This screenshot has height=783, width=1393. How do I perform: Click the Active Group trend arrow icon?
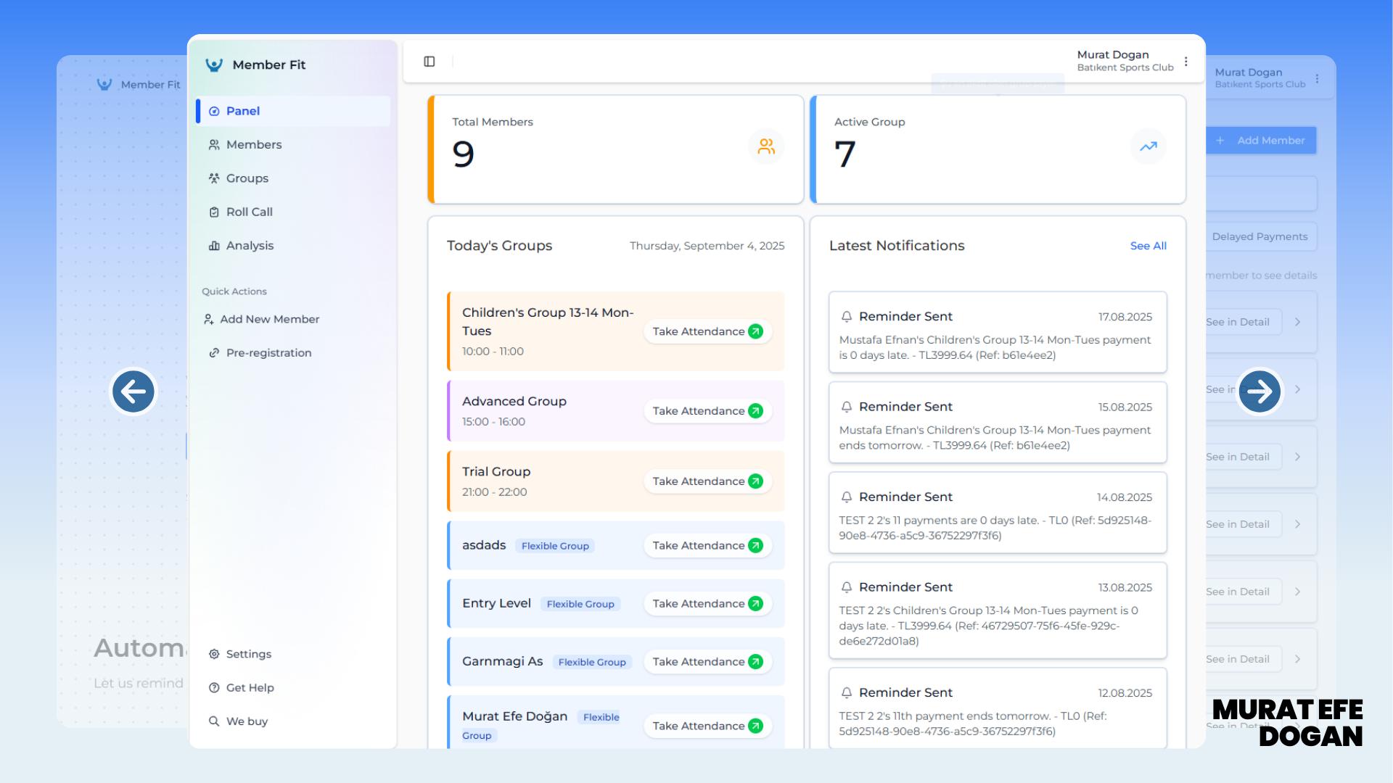coord(1148,146)
